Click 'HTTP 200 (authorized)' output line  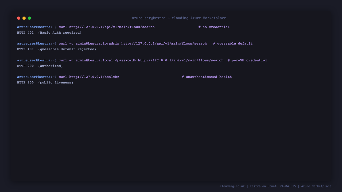click(x=40, y=66)
